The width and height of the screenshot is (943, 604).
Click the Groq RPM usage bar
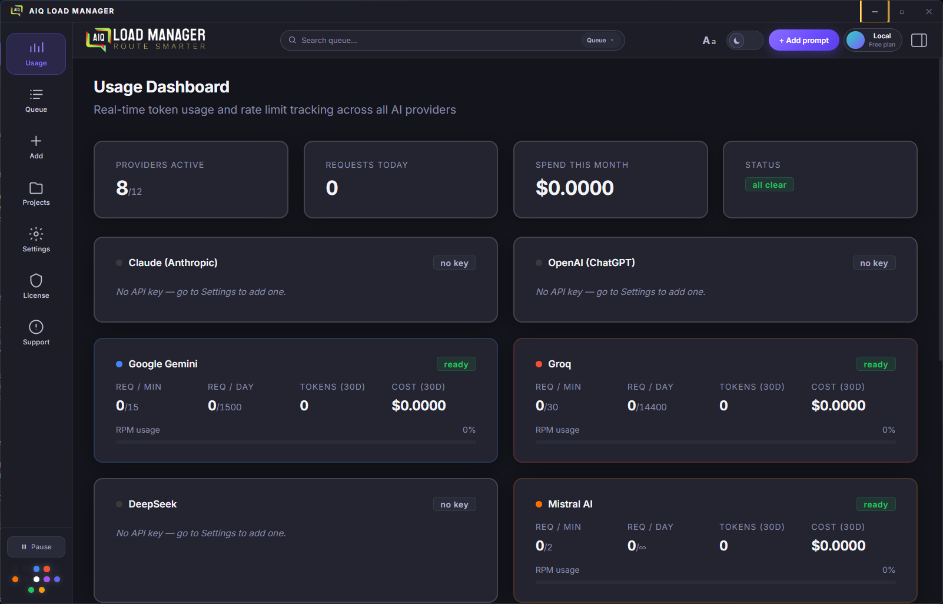point(715,442)
